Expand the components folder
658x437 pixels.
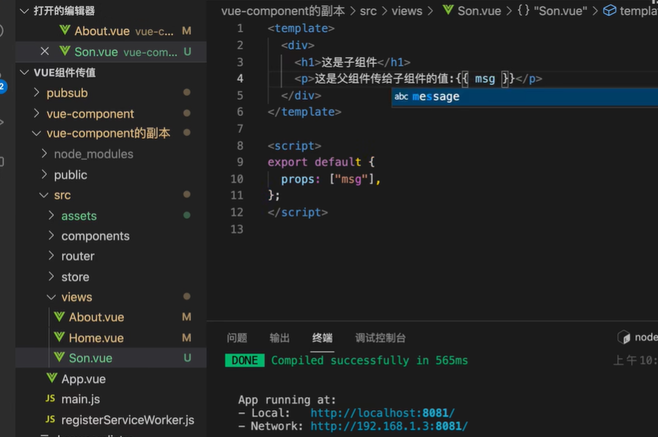point(51,235)
